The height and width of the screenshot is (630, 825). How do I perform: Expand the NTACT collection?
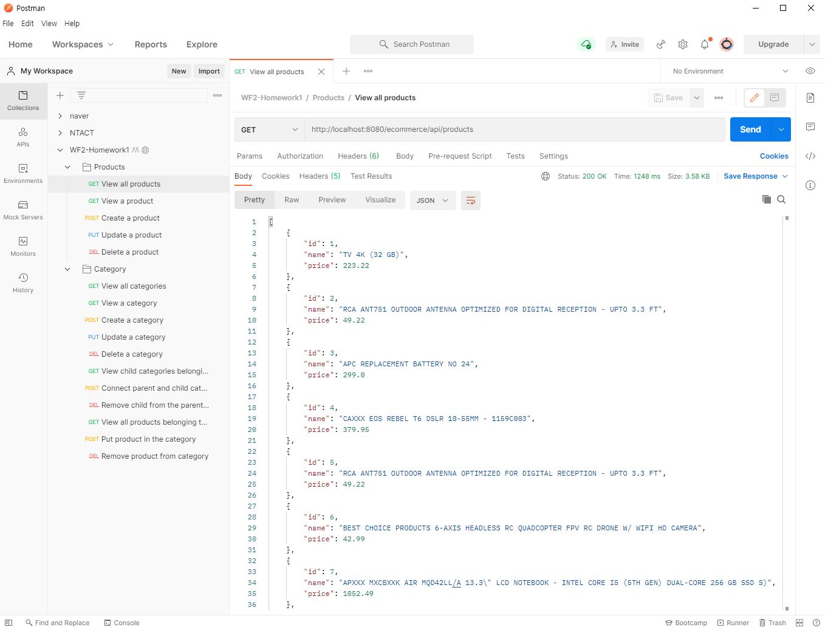(x=60, y=133)
